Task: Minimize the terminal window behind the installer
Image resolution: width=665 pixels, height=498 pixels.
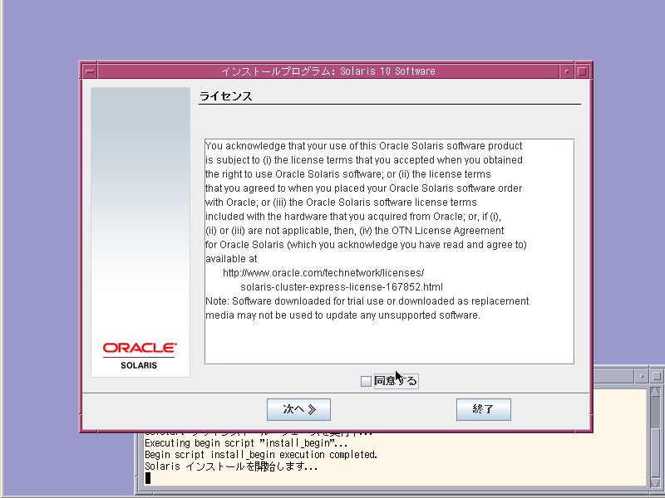Action: (x=641, y=376)
